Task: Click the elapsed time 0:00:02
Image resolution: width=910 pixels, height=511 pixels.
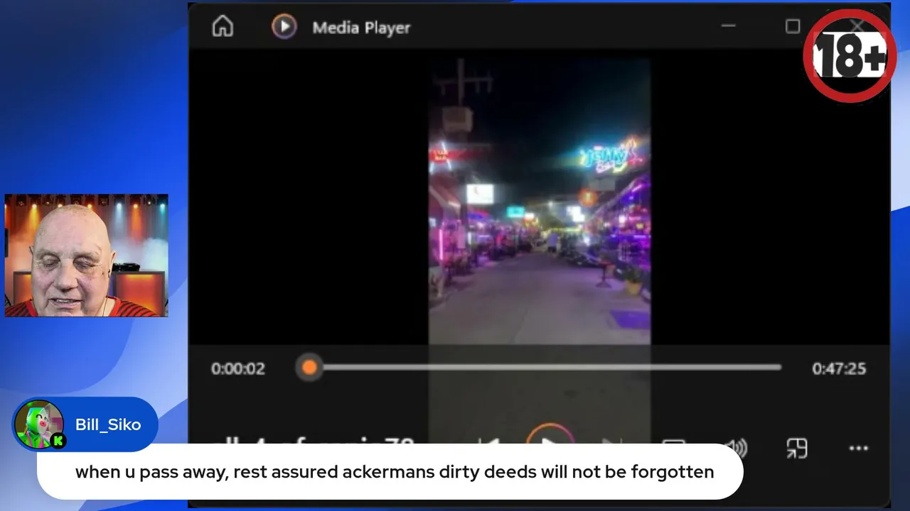Action: click(237, 368)
